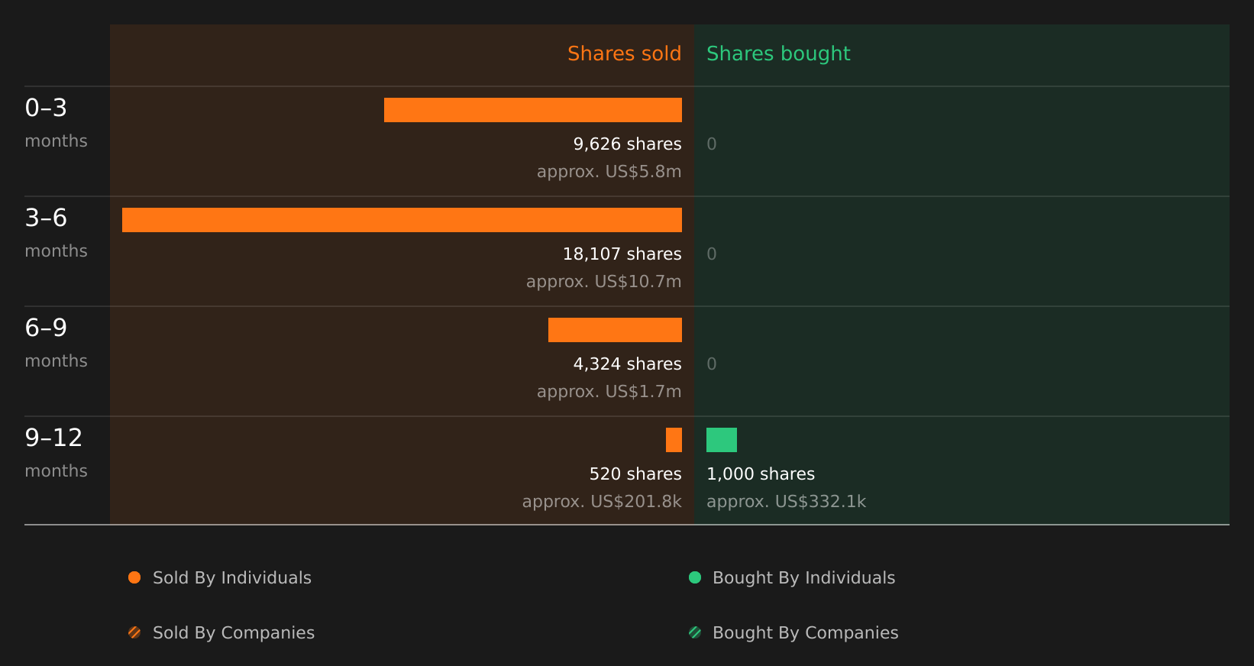Screen dimensions: 1254x666
Task: Click the striped Bought By Companies legend icon
Action: click(x=695, y=632)
